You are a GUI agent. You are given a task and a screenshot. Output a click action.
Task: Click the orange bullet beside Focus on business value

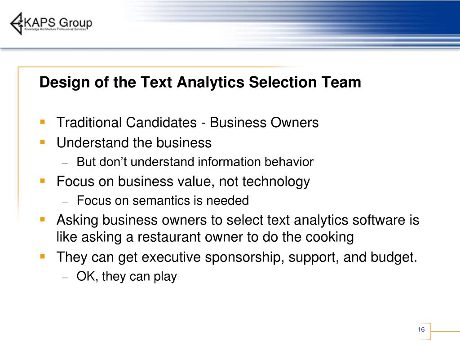[x=43, y=181]
